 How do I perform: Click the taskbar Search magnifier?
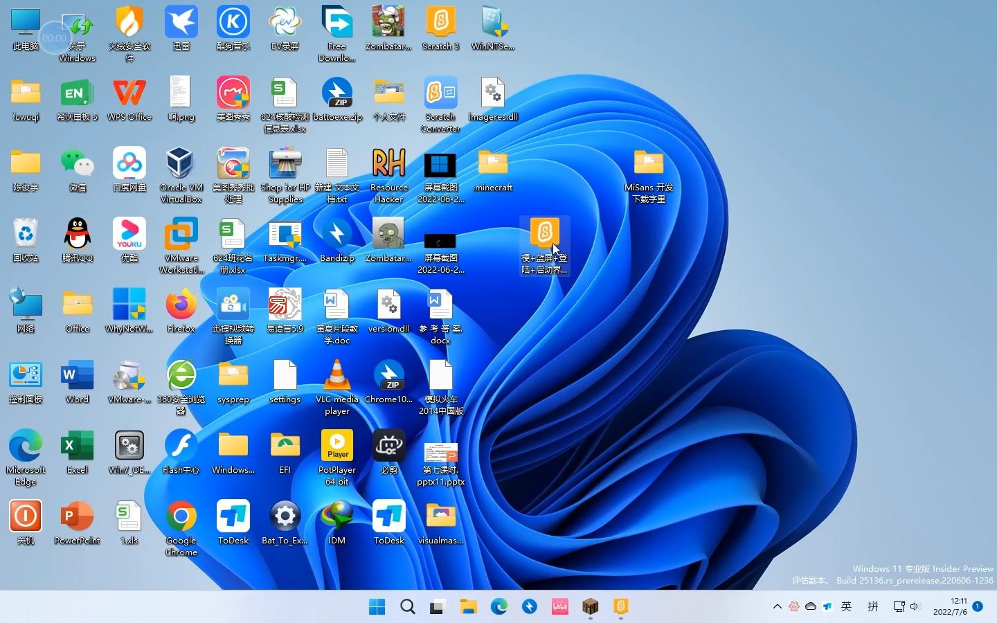(408, 607)
